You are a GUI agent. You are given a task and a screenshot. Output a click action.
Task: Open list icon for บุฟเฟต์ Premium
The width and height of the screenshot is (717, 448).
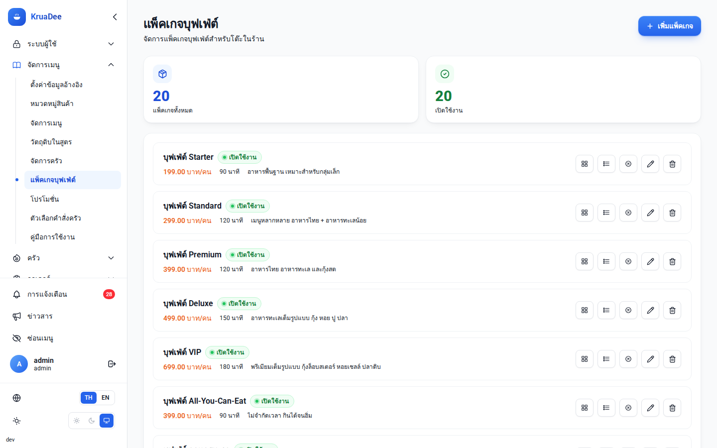click(x=606, y=261)
